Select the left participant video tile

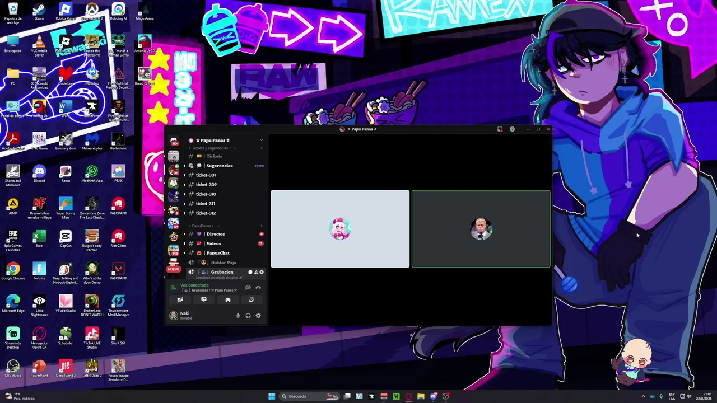pos(340,229)
